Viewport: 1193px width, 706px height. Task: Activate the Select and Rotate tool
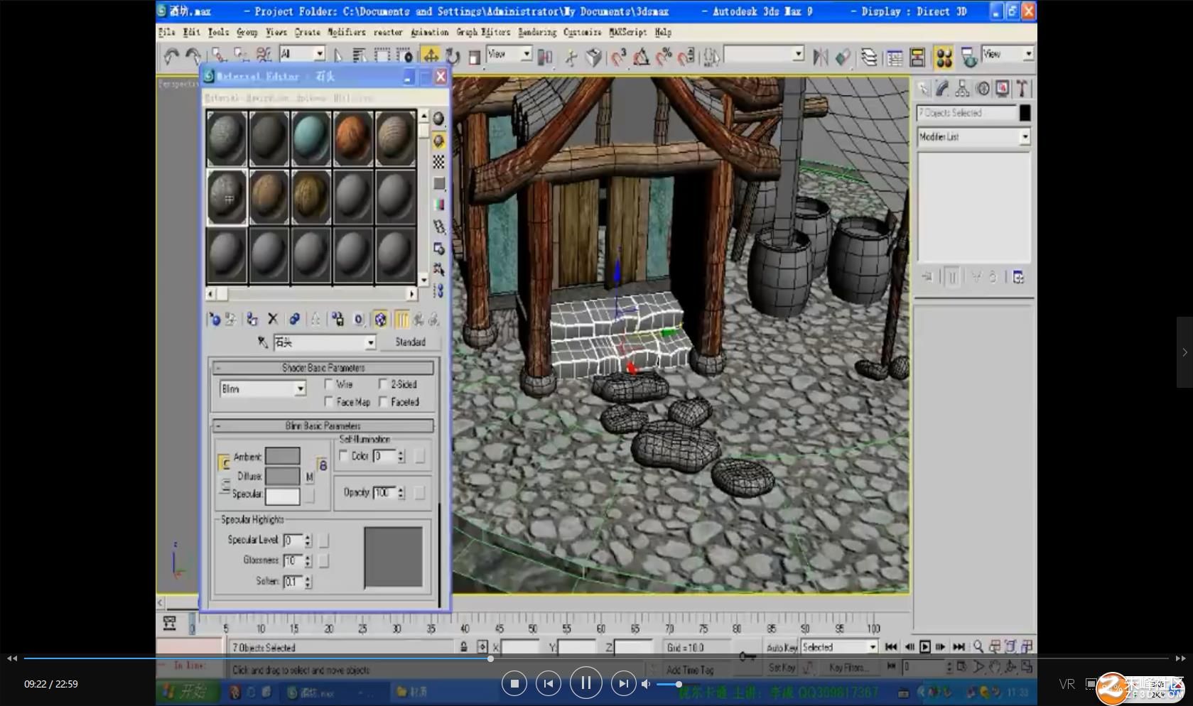[453, 56]
